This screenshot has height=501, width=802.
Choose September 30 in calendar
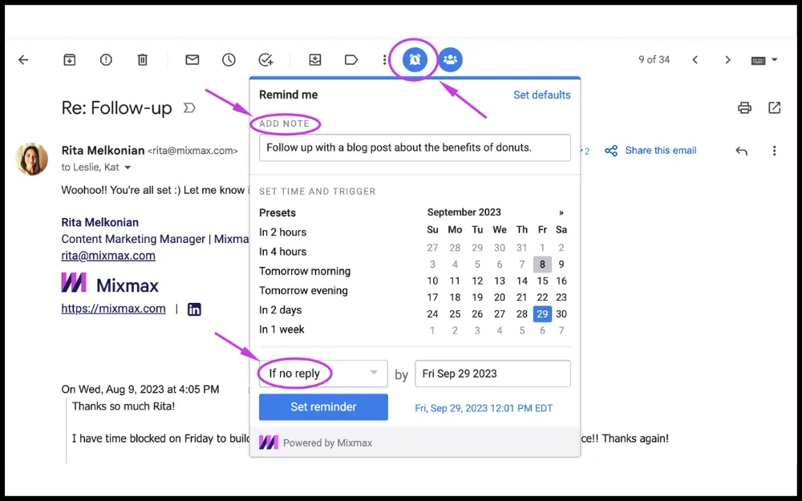561,314
